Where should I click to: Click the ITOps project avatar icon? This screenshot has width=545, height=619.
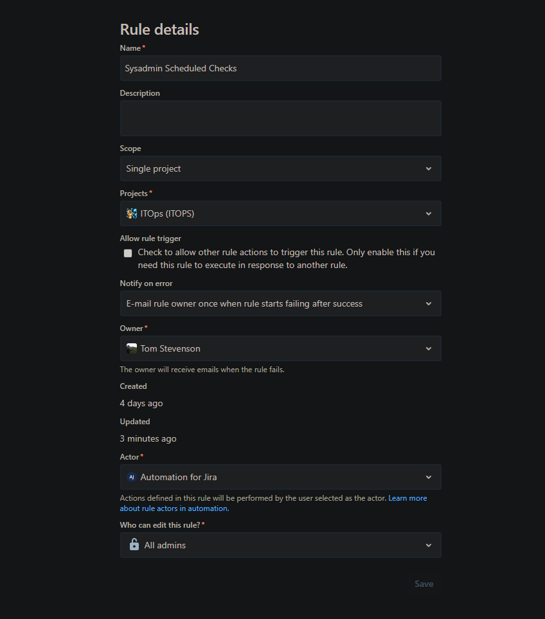pyautogui.click(x=132, y=213)
